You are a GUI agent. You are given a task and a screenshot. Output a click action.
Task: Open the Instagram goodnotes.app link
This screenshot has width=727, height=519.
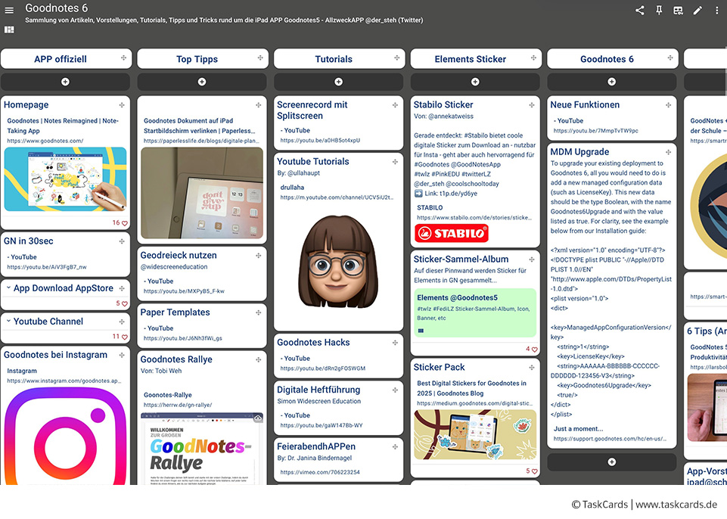pyautogui.click(x=64, y=381)
